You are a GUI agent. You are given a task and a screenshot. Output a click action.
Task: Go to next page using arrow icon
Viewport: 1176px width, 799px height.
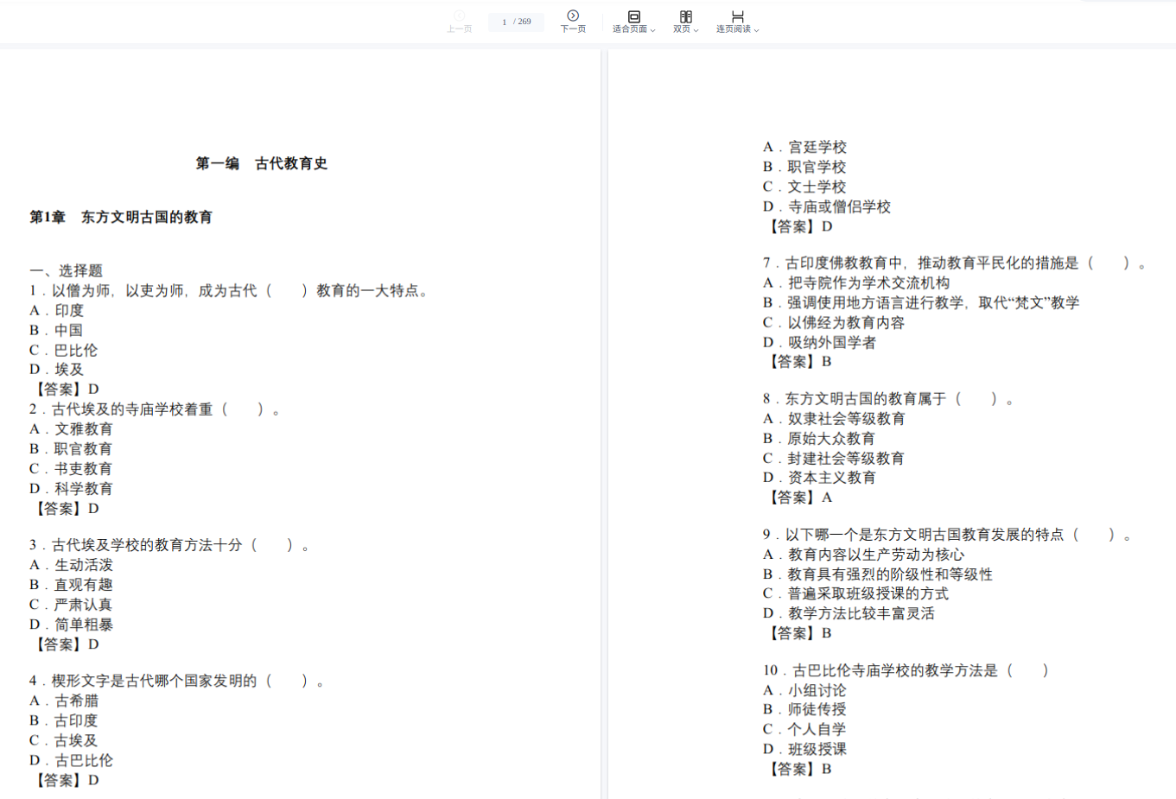[573, 16]
